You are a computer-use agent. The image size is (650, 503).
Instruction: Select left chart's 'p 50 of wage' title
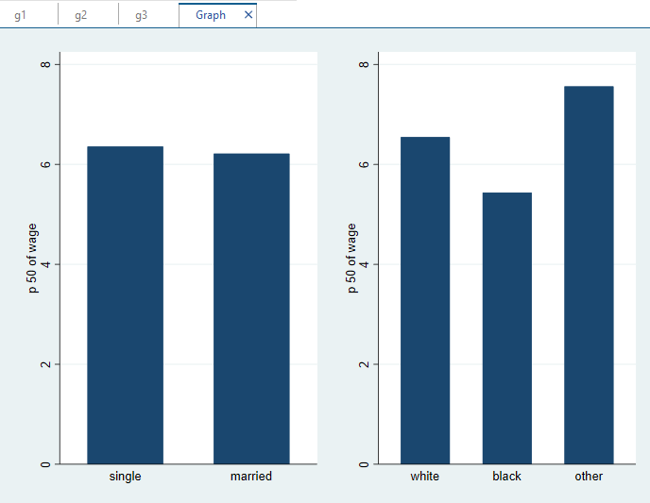click(x=33, y=259)
